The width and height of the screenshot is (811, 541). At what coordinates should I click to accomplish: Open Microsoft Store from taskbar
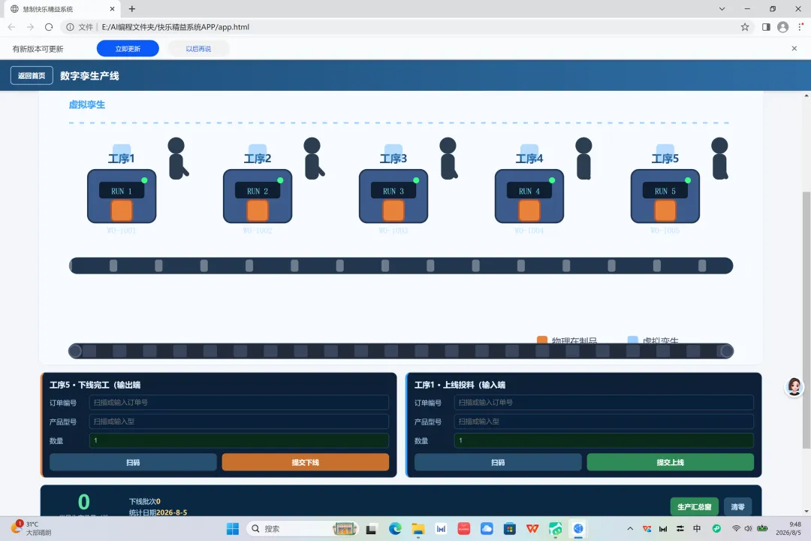509,528
